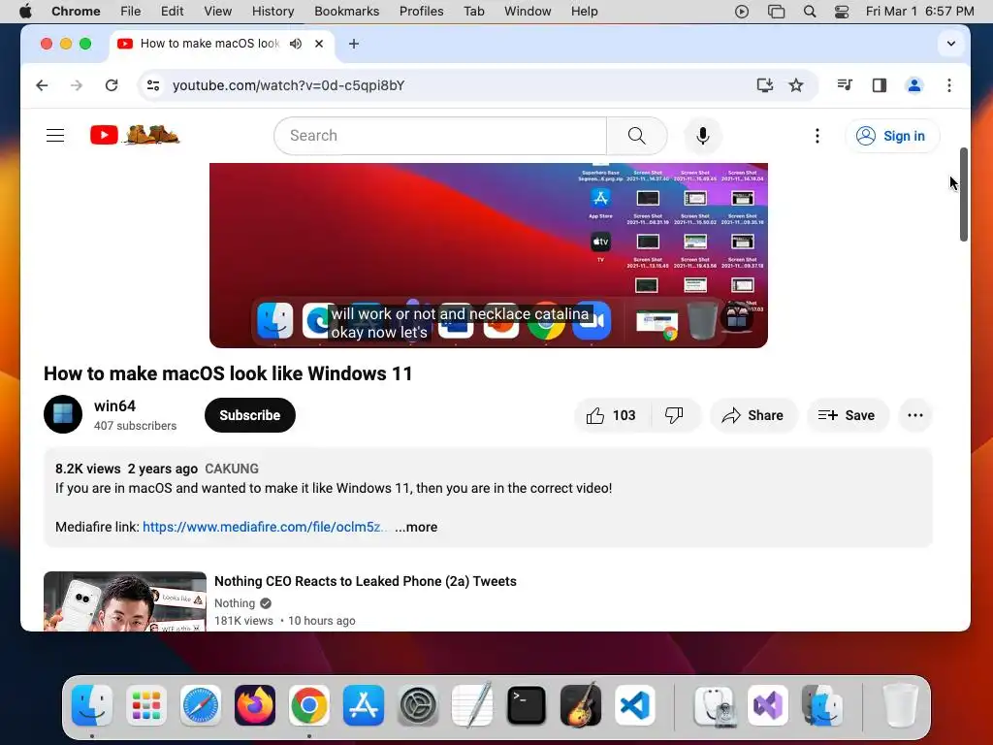Open Chrome profile avatar

pos(913,85)
